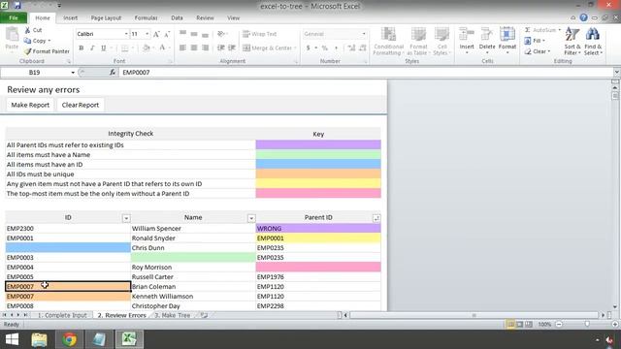Open Excel Help question mark
Viewport: 621px width, 349px height.
pos(583,17)
